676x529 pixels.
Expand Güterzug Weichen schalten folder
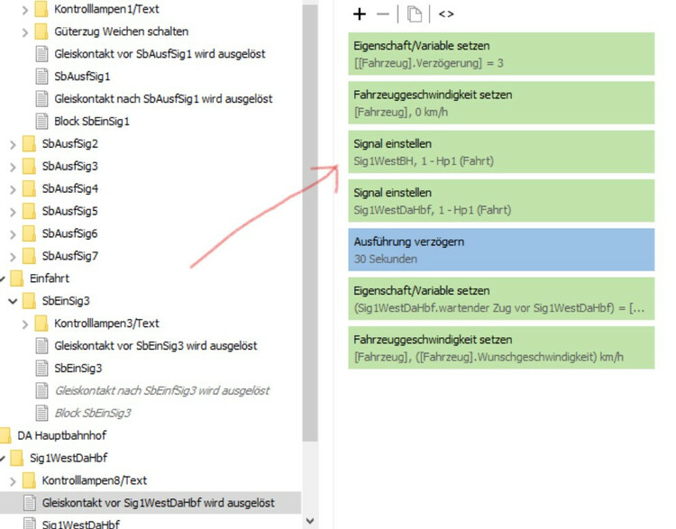(25, 32)
